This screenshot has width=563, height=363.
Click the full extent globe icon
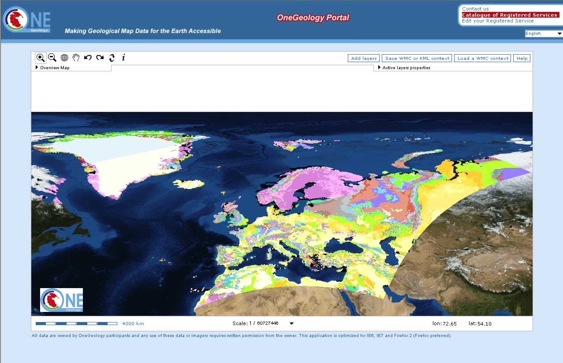[64, 58]
